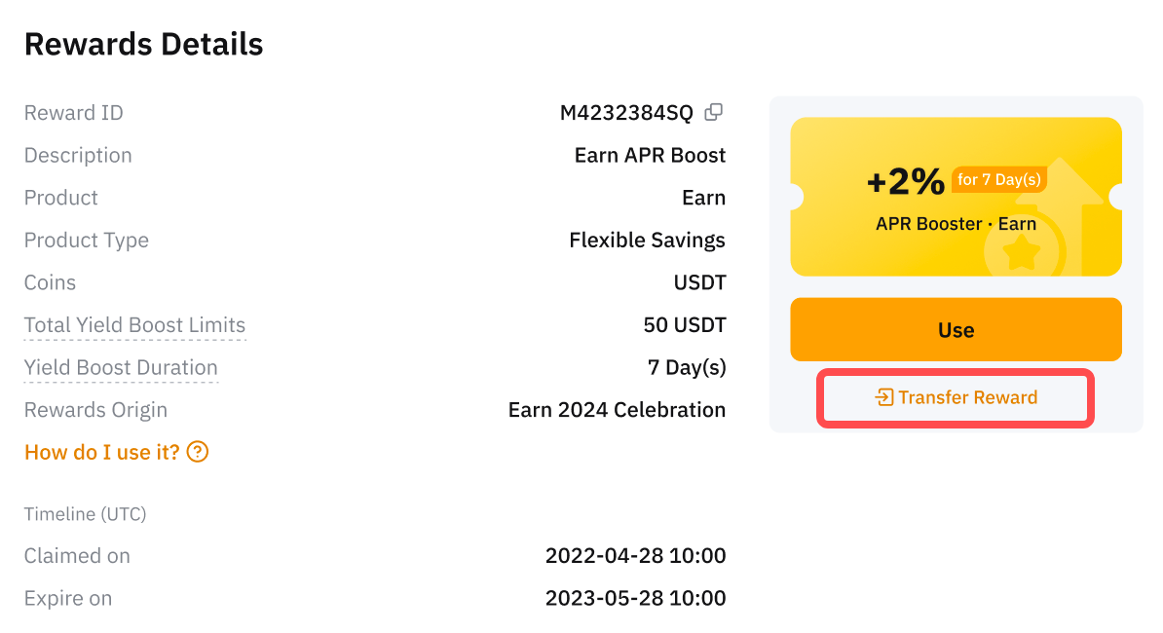1163x633 pixels.
Task: Click the Transfer Reward arrow icon
Action: [884, 397]
